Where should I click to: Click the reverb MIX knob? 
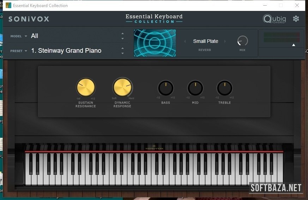coord(242,41)
